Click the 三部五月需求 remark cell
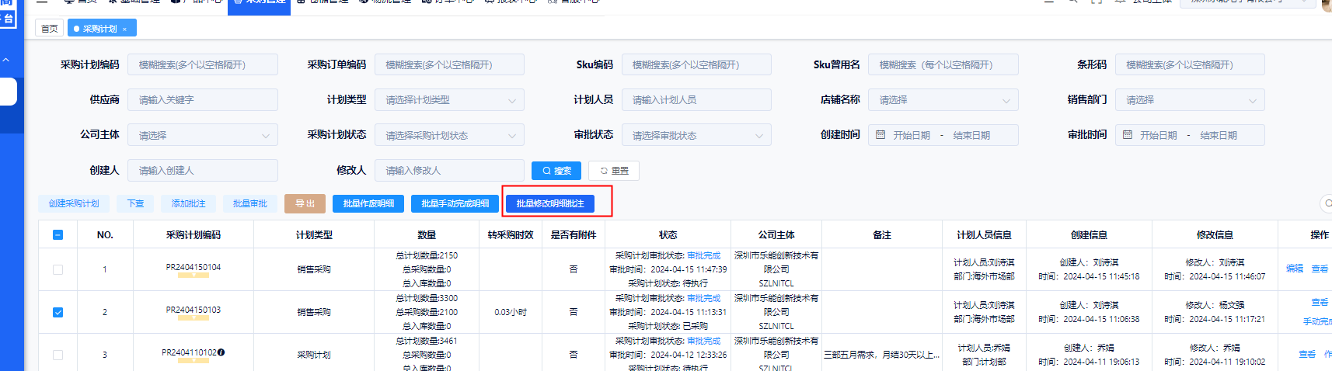 (x=881, y=355)
